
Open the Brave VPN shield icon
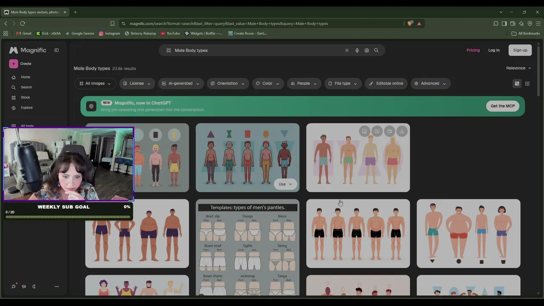pos(530,23)
